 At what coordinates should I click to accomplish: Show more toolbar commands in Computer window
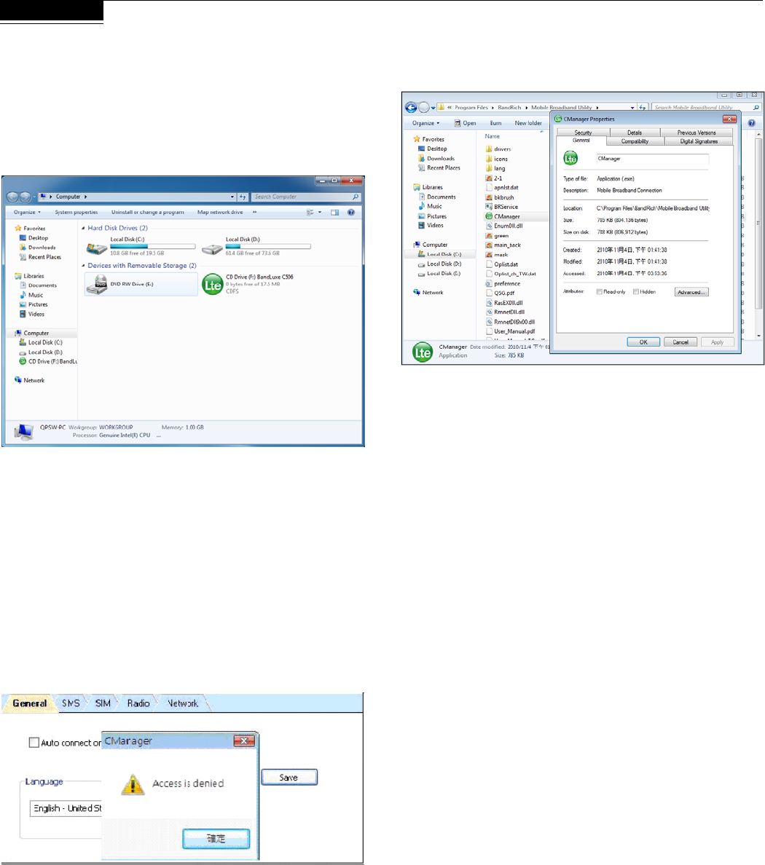[x=254, y=213]
